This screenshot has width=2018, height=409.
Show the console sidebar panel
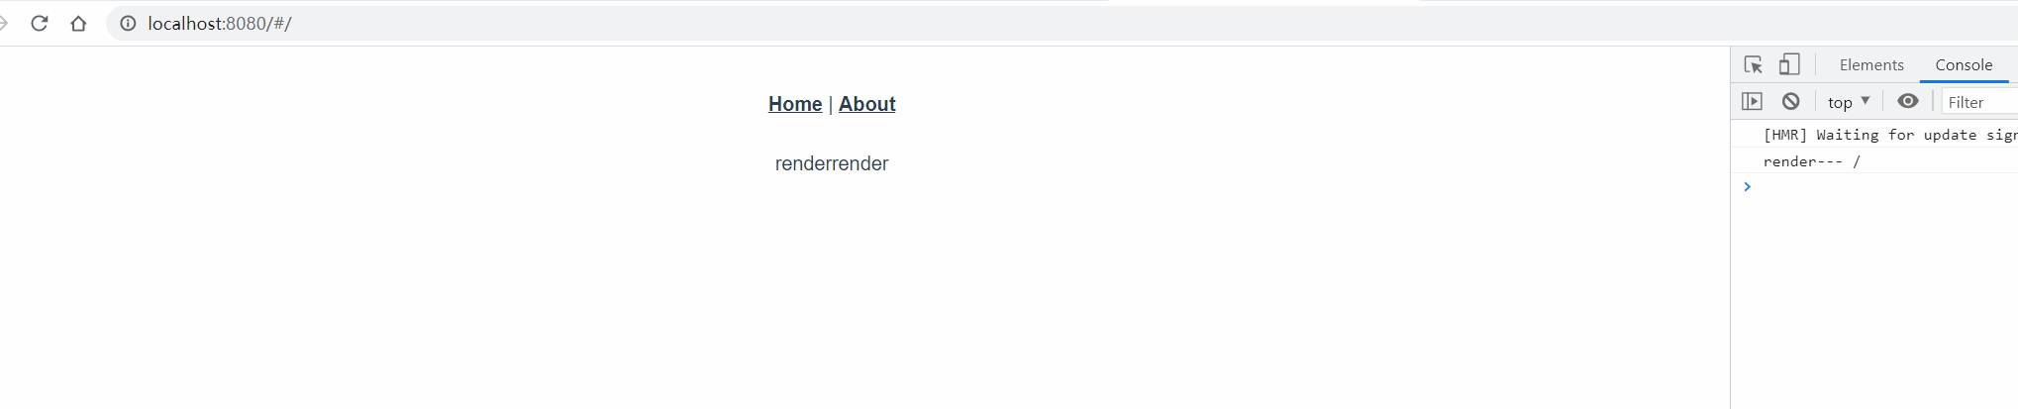(1752, 101)
